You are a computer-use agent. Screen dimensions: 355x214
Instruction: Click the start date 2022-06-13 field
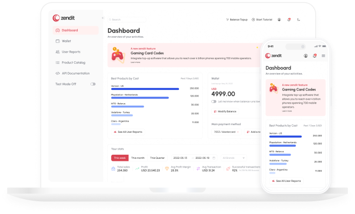coord(180,158)
